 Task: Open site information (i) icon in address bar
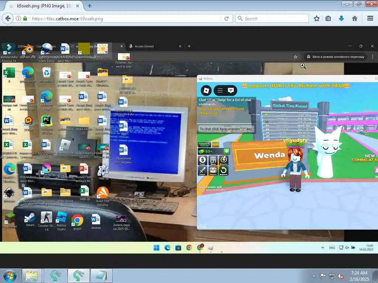(18, 18)
